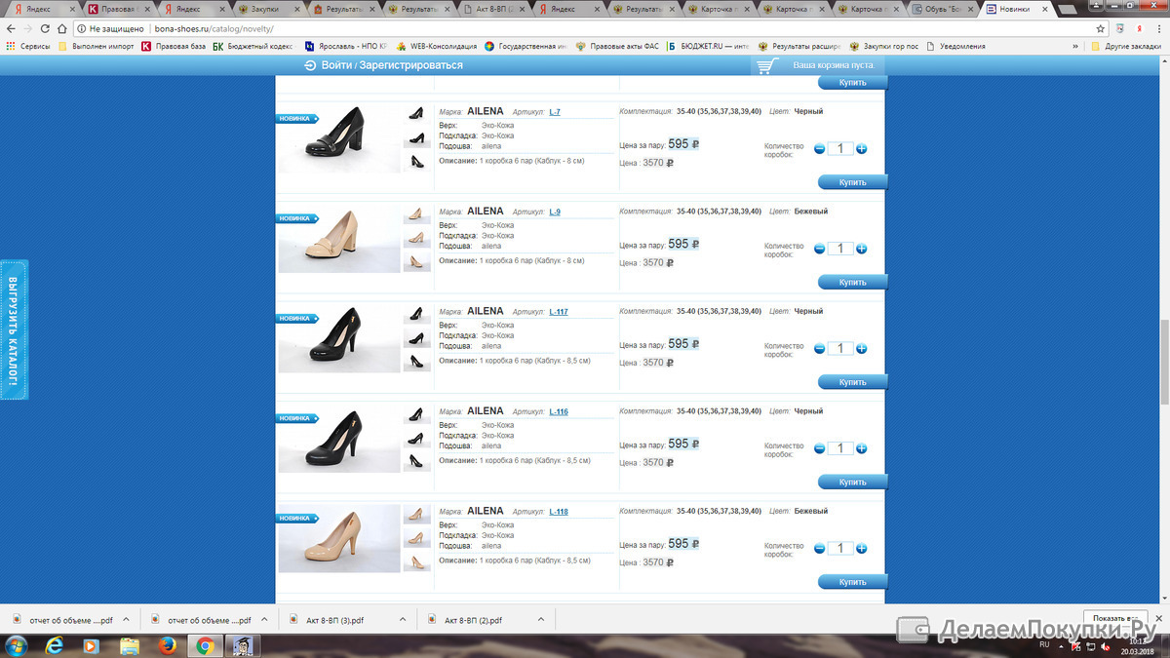Switch to the Обувь "Бо browser tab
1170x658 pixels.
click(944, 9)
